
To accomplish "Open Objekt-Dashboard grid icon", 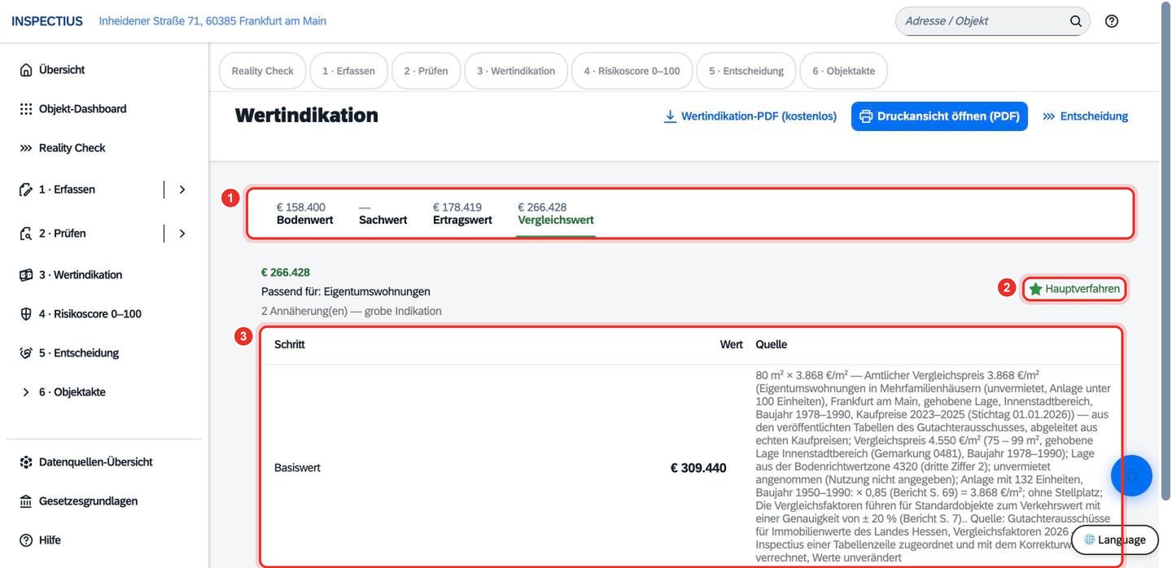I will [x=26, y=109].
